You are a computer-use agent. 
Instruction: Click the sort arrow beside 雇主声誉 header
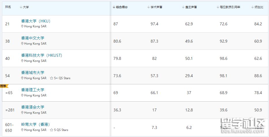[183, 7]
